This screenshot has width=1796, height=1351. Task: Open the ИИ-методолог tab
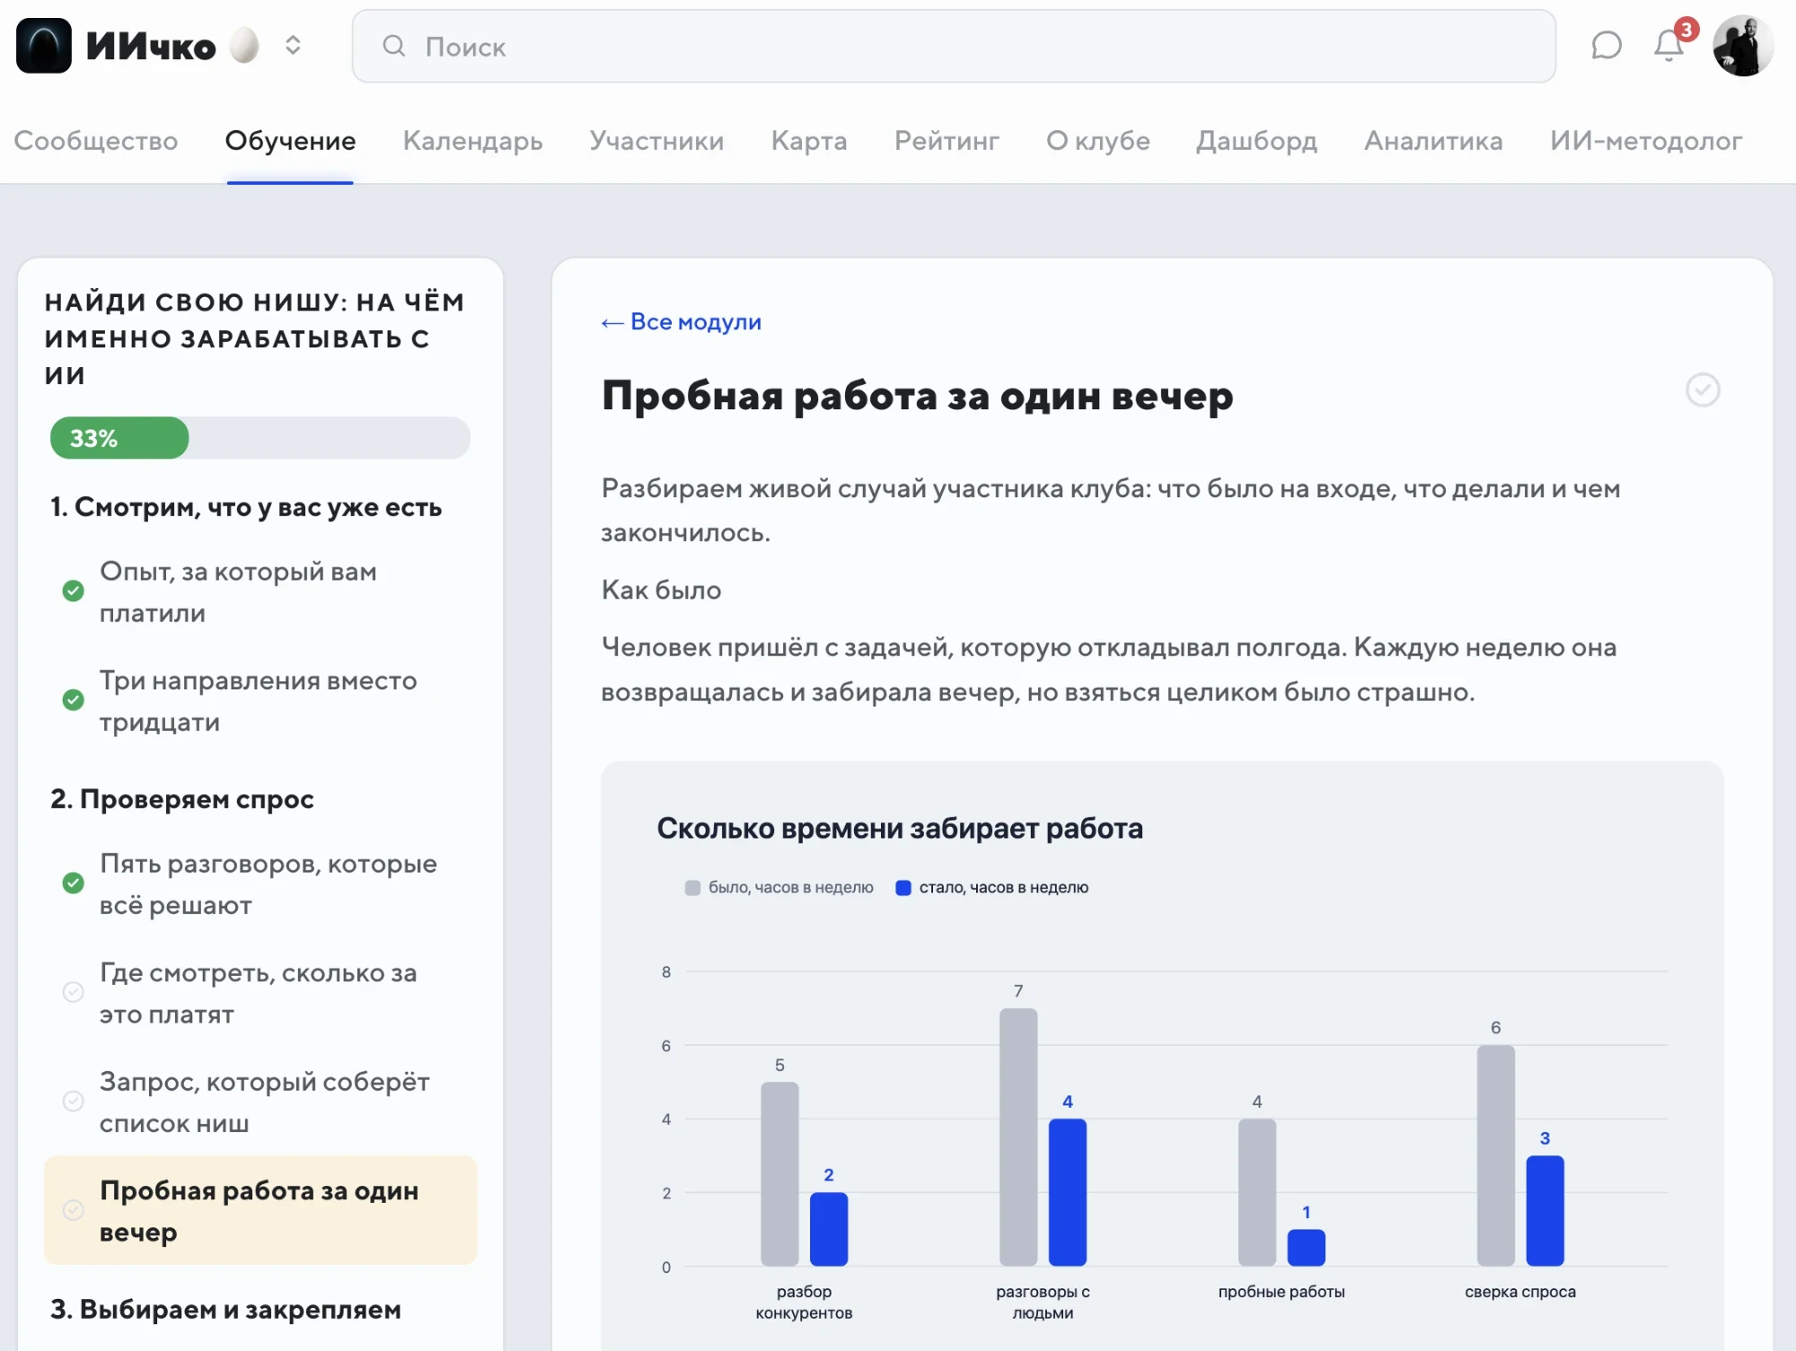[x=1646, y=141]
